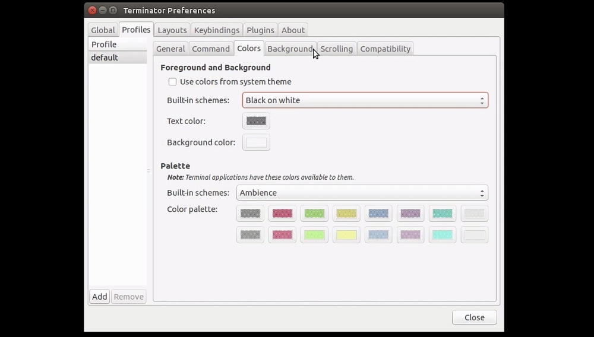Select the Profiles tab
Screen dimensions: 594x337
tap(136, 30)
